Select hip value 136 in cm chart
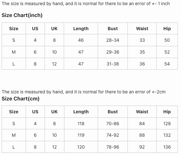The image size is (181, 155). tap(167, 147)
